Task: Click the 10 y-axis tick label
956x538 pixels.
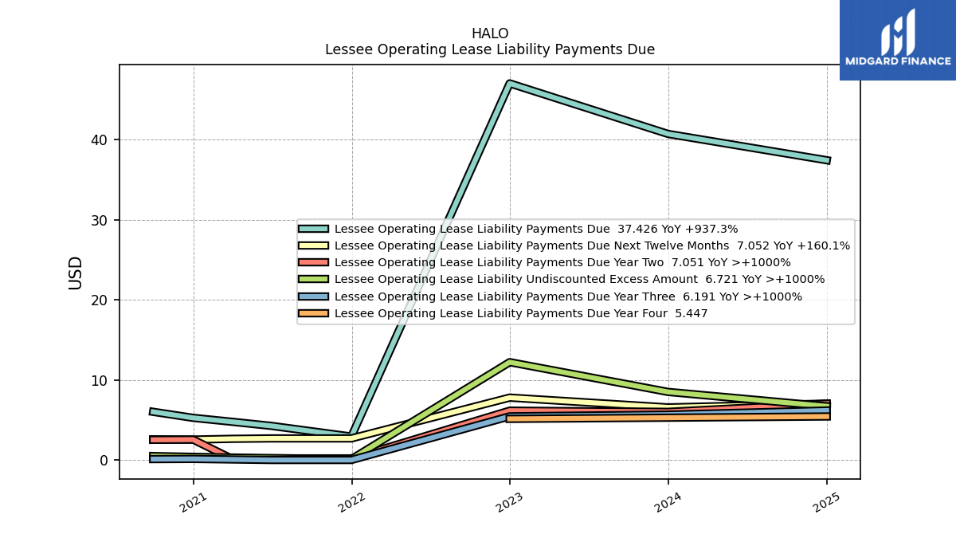Action: point(100,380)
